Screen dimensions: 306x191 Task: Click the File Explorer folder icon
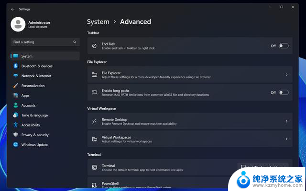(95, 75)
